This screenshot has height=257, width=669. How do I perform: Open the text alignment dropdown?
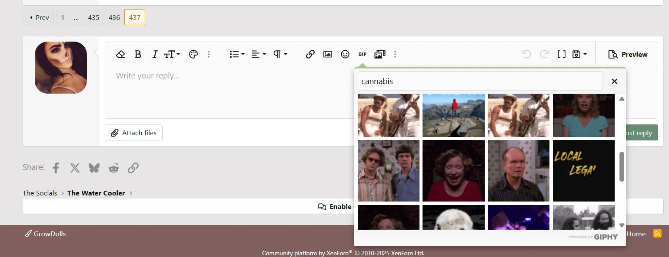click(x=259, y=54)
